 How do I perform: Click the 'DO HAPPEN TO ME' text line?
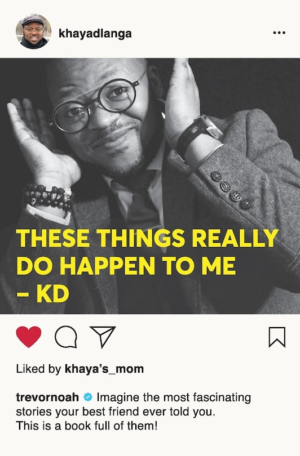(x=126, y=266)
